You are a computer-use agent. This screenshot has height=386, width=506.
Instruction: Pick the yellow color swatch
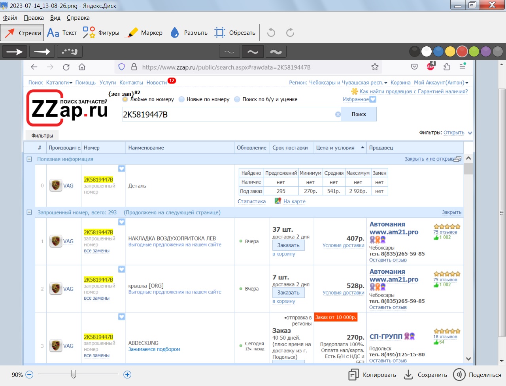pyautogui.click(x=450, y=51)
